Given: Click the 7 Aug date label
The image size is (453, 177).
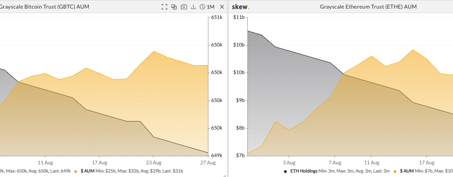Looking at the screenshot, I should click(x=335, y=163).
